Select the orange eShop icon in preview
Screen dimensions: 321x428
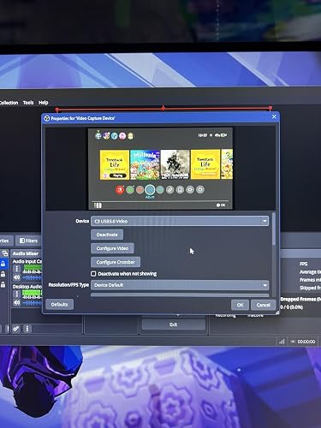(140, 189)
